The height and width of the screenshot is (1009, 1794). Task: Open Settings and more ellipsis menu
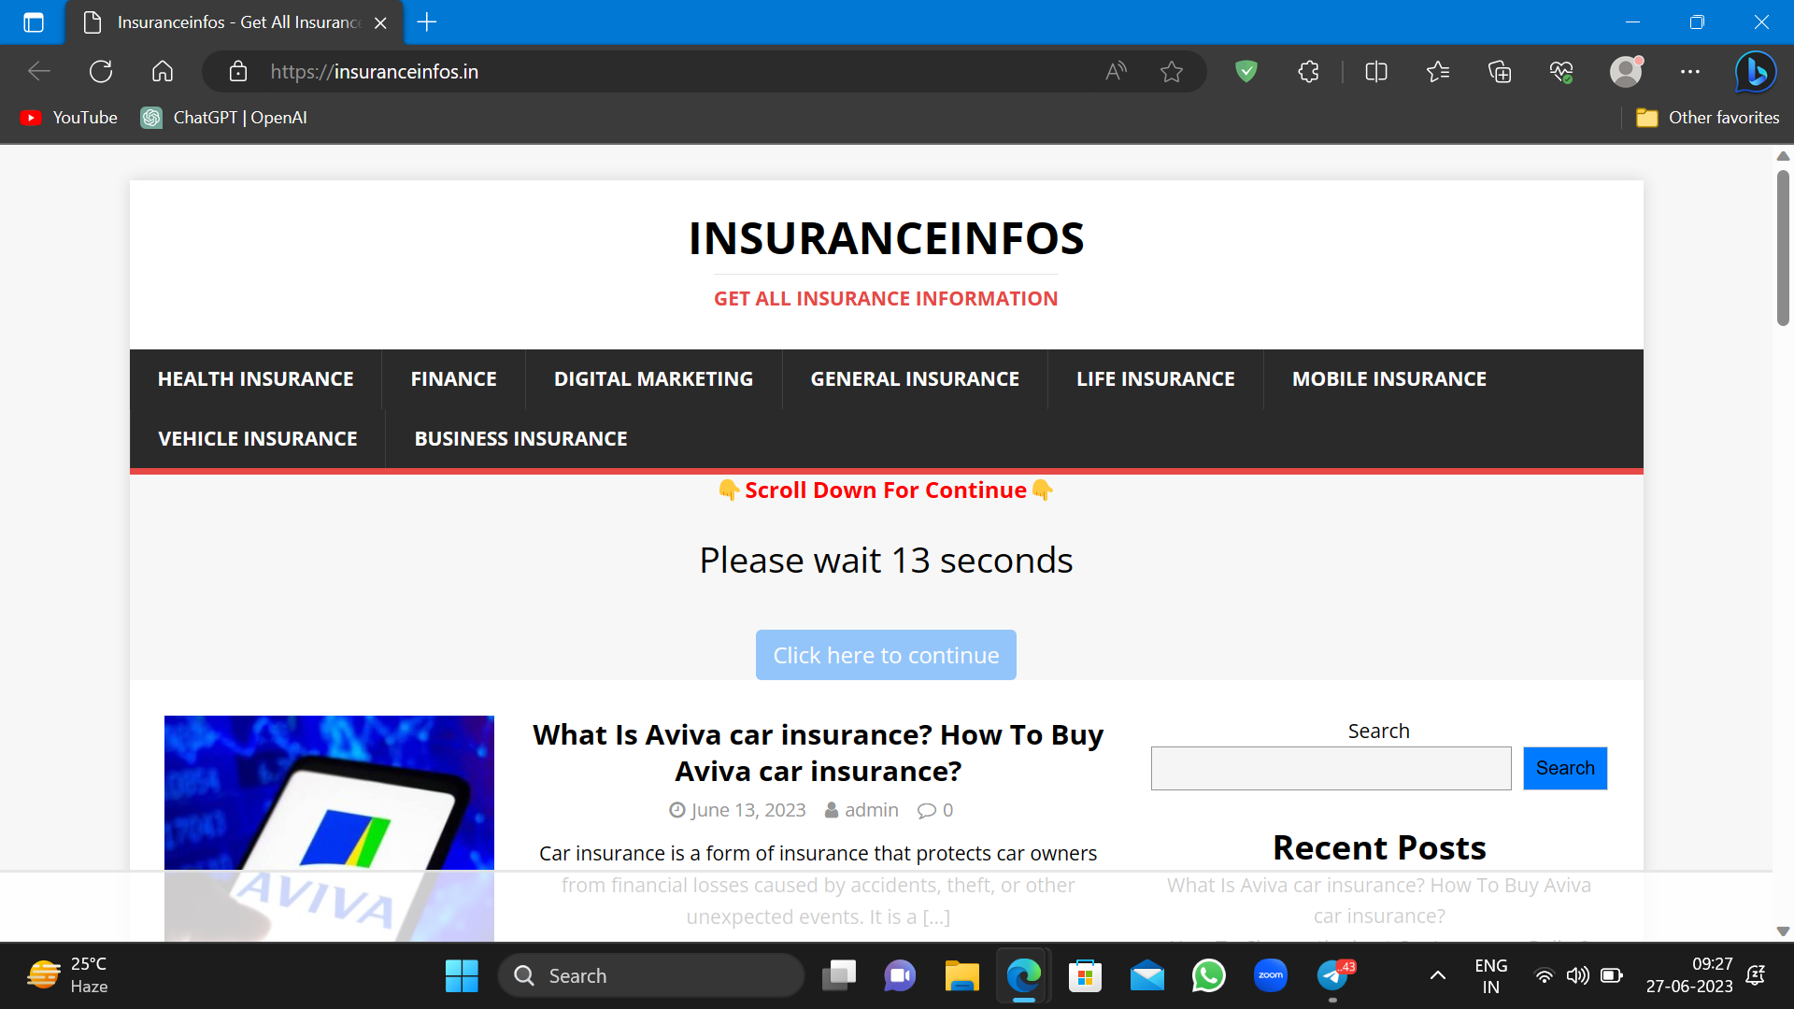[x=1690, y=71]
